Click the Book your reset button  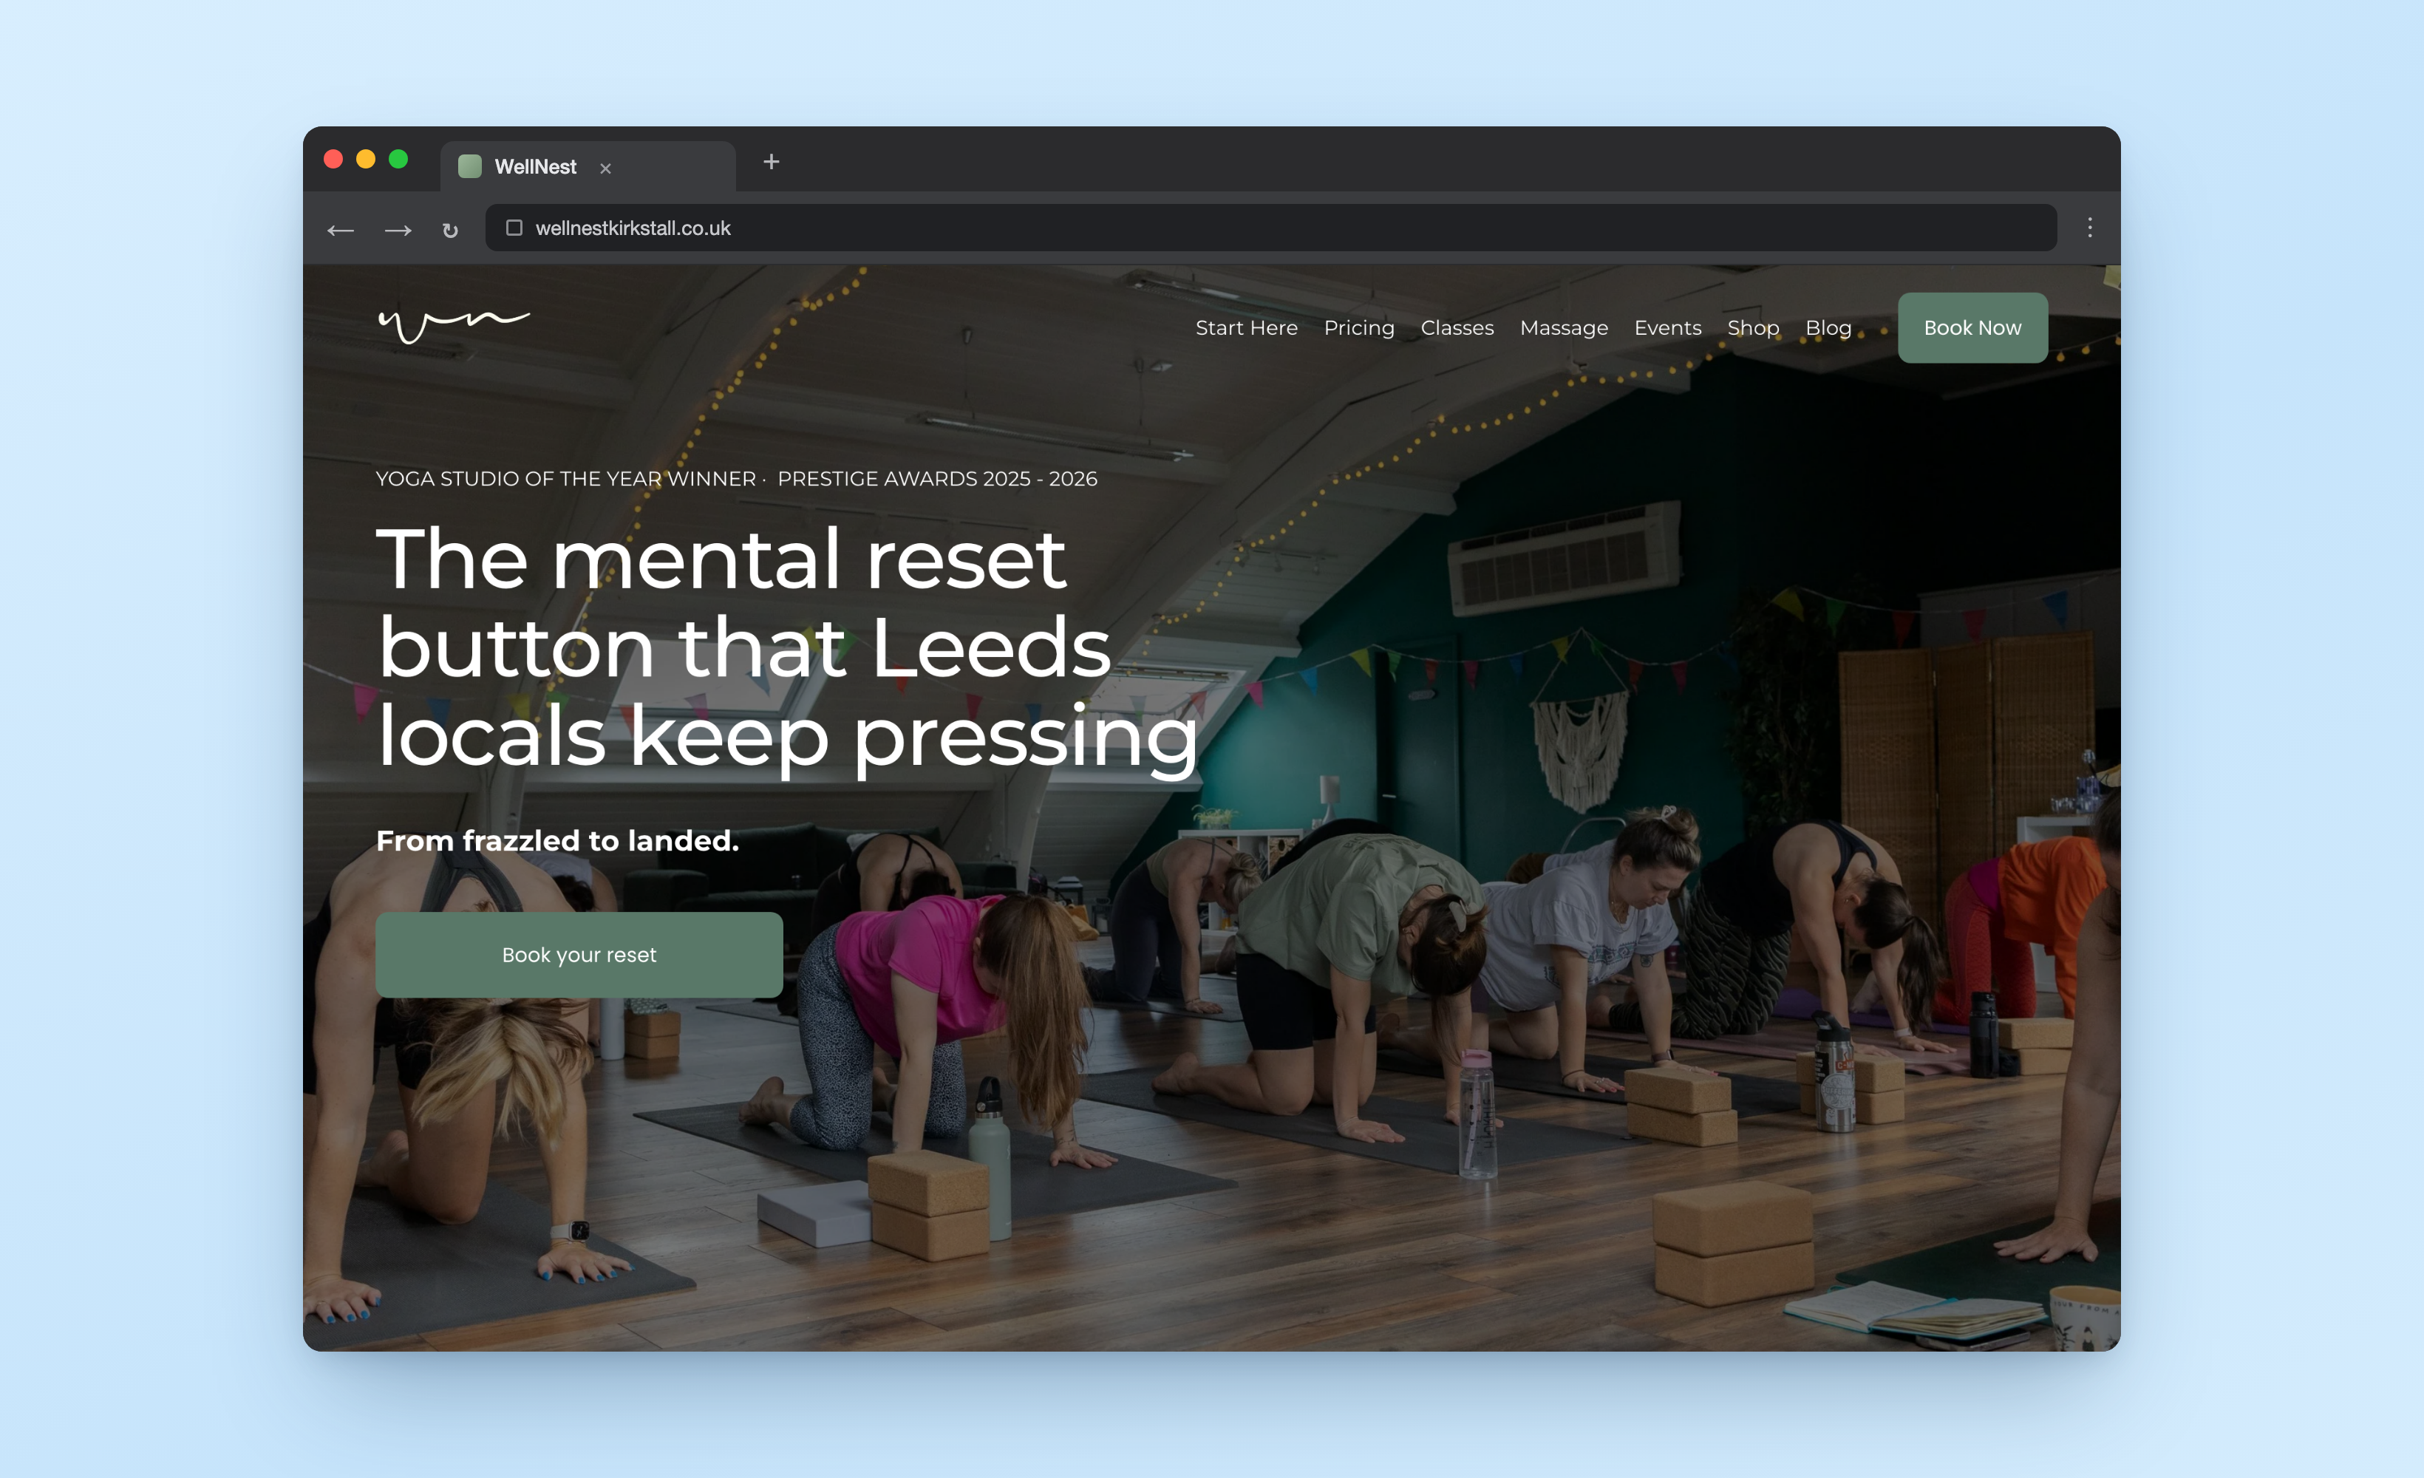click(579, 955)
